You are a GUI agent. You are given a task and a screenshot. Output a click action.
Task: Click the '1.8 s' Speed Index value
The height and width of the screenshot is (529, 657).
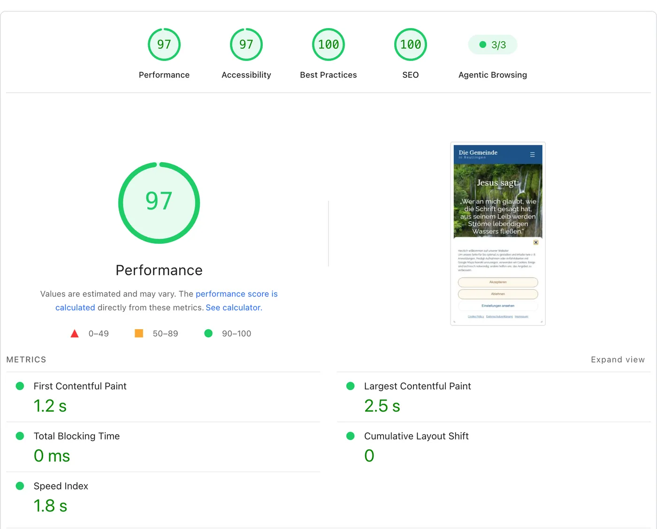point(50,506)
